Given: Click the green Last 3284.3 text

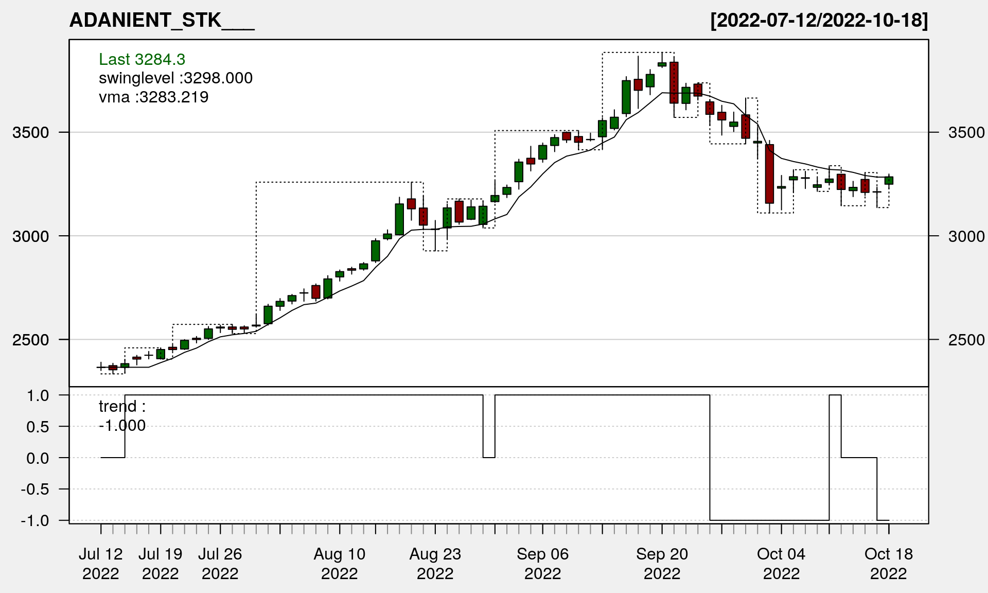Looking at the screenshot, I should (142, 60).
